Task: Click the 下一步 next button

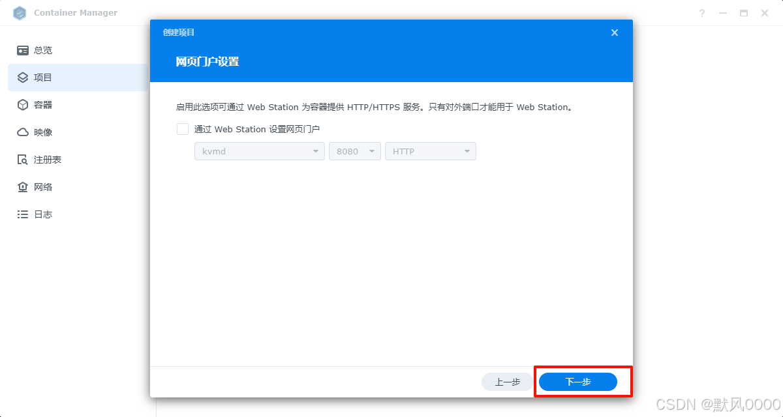Action: tap(577, 382)
